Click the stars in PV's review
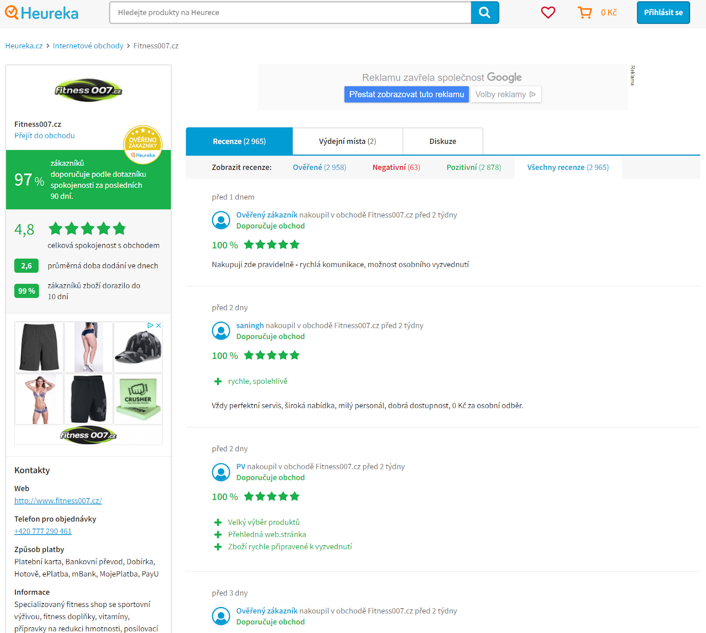The image size is (706, 633). point(272,497)
